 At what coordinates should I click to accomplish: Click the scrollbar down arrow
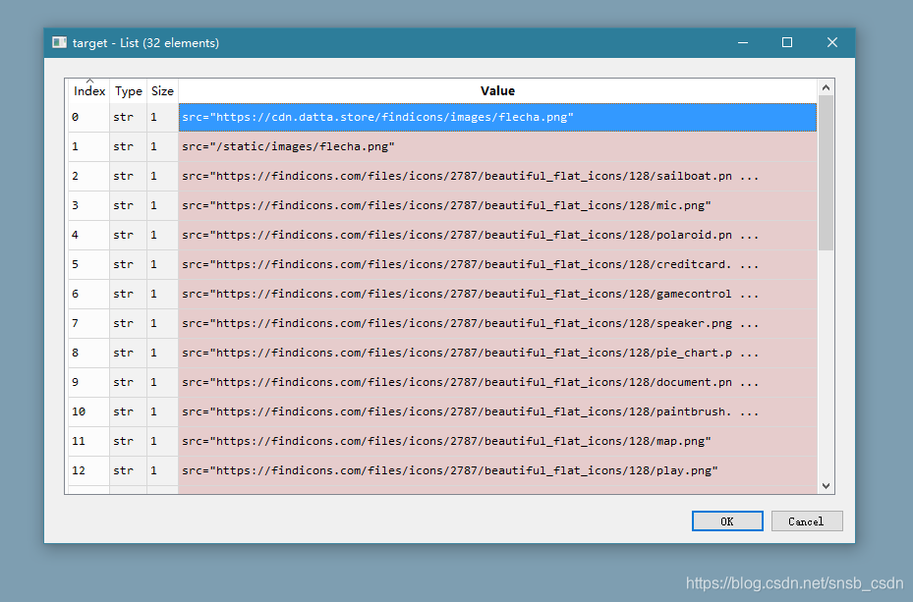[x=826, y=486]
